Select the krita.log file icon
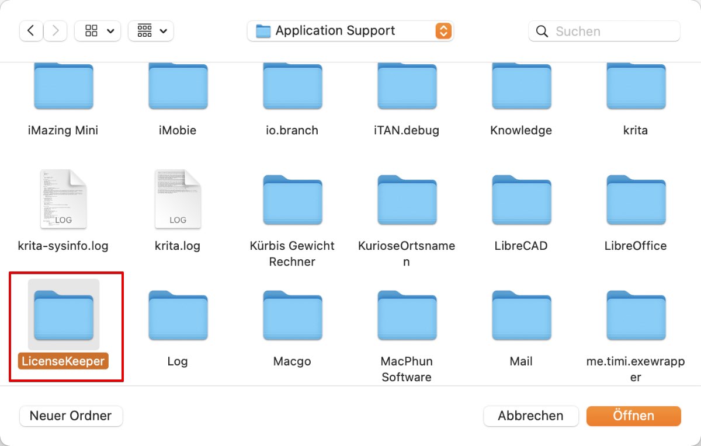Viewport: 701px width, 446px height. [178, 198]
